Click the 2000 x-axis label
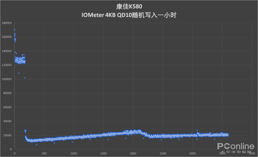This screenshot has height=157, width=258. pos(133,153)
